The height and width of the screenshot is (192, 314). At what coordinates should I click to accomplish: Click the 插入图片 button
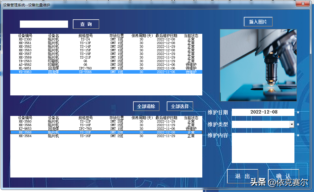[x=258, y=22]
